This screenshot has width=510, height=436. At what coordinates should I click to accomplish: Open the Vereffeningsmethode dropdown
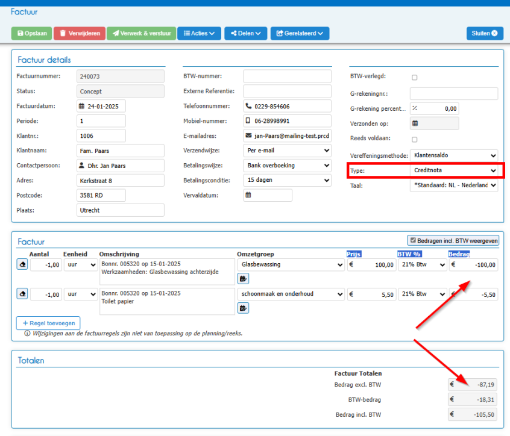tap(454, 155)
